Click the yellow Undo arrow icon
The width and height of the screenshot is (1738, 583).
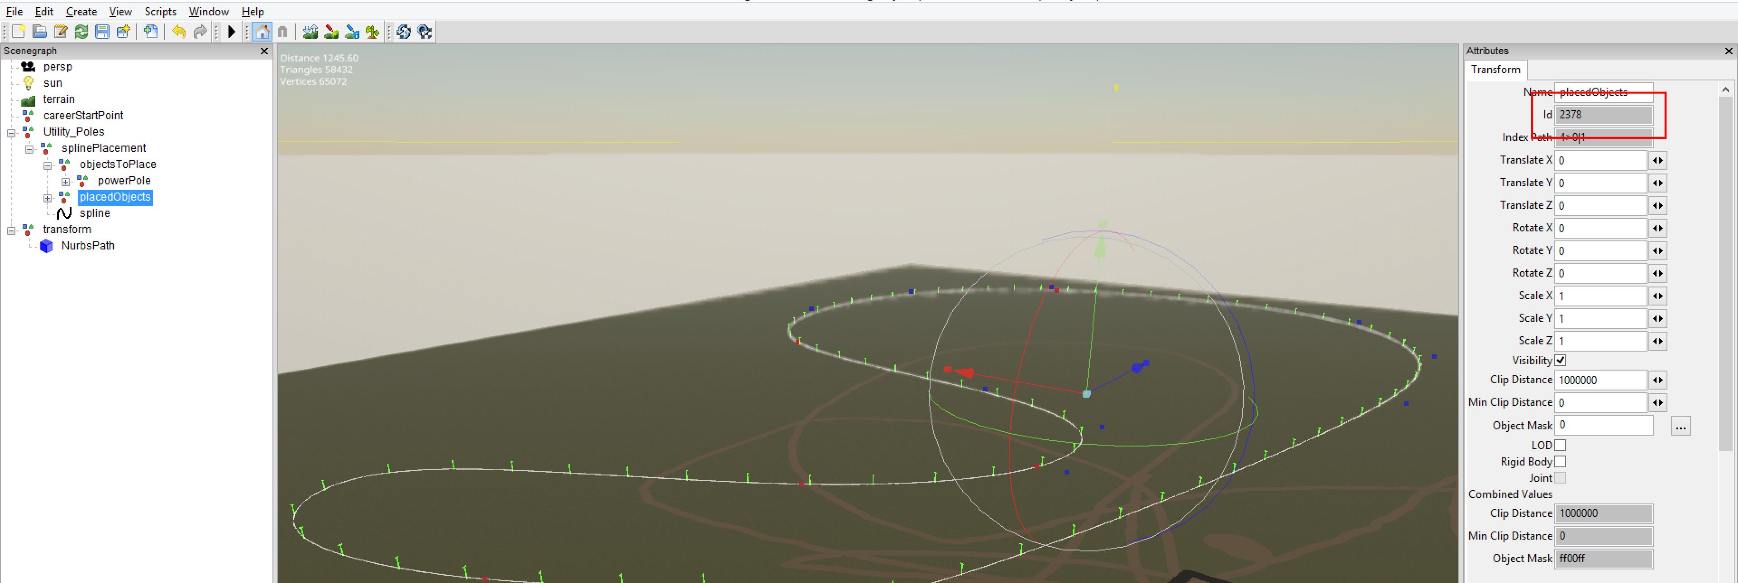(x=179, y=32)
